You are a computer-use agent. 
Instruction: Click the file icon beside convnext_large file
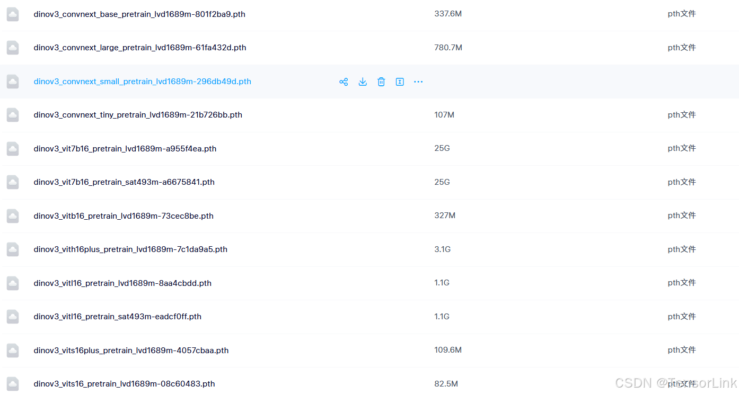pyautogui.click(x=13, y=48)
